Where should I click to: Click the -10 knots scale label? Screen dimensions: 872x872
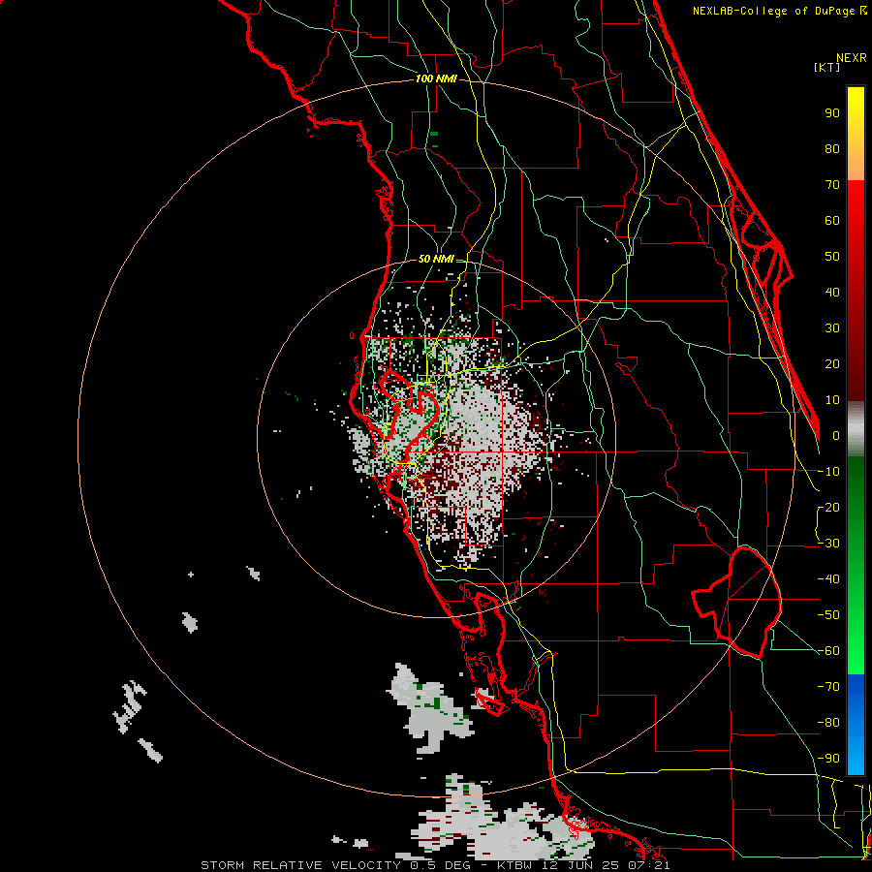(x=828, y=472)
